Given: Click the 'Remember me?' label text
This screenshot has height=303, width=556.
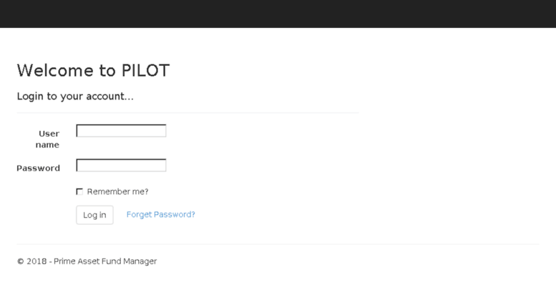Looking at the screenshot, I should coord(118,191).
